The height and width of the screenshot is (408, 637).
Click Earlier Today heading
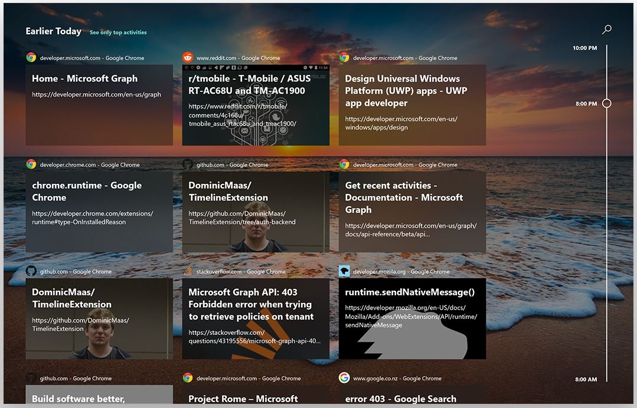tap(53, 31)
